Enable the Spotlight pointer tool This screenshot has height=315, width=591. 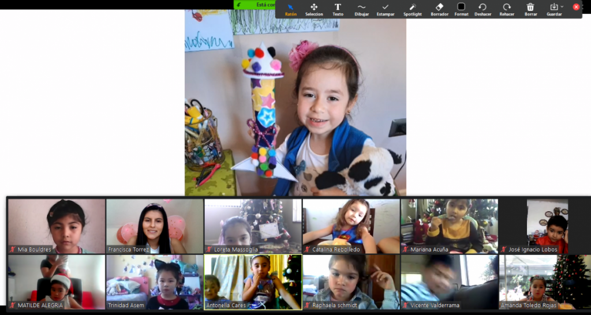click(412, 9)
